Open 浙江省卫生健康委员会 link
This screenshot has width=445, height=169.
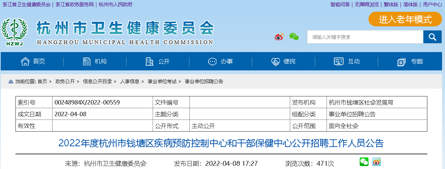pyautogui.click(x=26, y=4)
